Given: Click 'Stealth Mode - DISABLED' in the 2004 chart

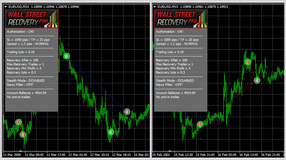Looking at the screenshot, I should tap(26, 81).
